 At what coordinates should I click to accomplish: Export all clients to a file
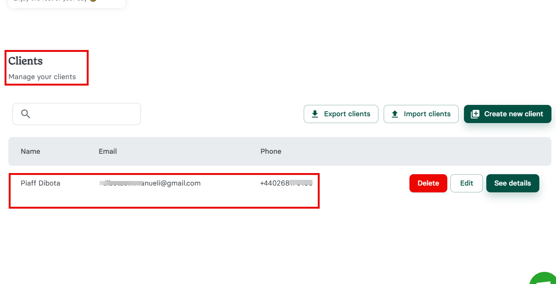(341, 114)
